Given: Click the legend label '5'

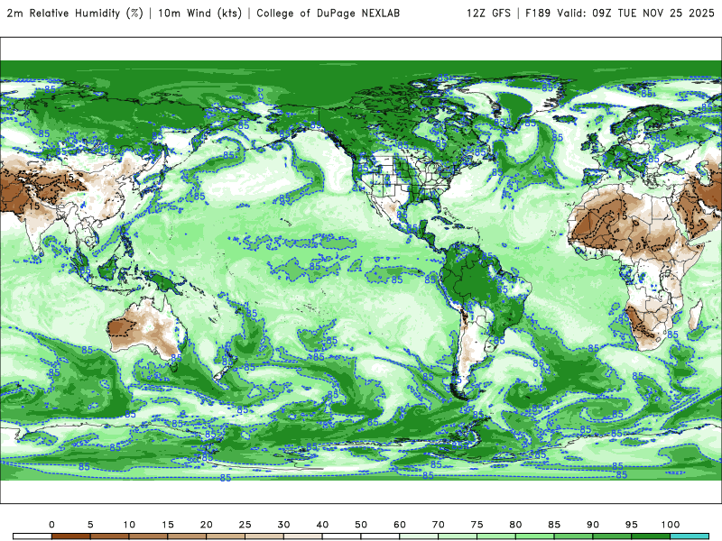Looking at the screenshot, I should pyautogui.click(x=90, y=525).
